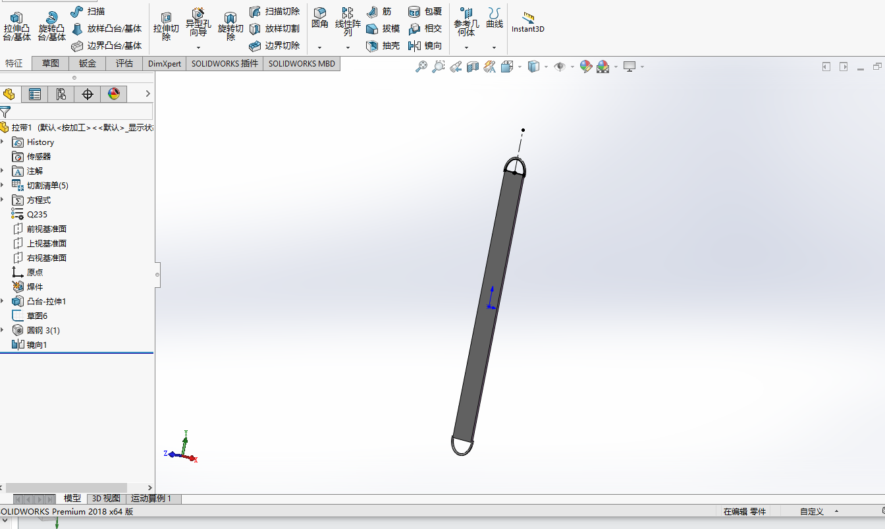Choose the 筋 rib tool

(379, 11)
